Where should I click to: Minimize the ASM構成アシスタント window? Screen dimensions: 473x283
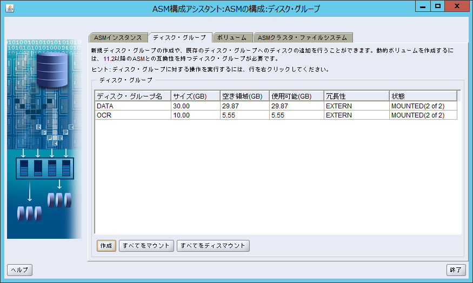(423, 6)
